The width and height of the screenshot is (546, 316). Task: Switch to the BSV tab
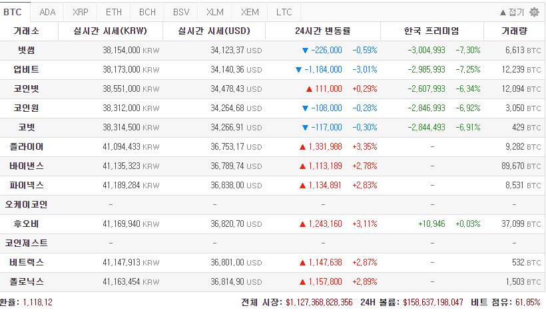click(x=181, y=12)
